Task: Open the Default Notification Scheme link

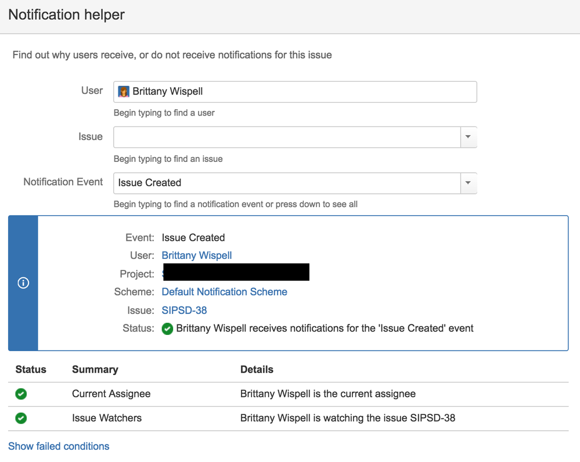Action: (x=224, y=292)
